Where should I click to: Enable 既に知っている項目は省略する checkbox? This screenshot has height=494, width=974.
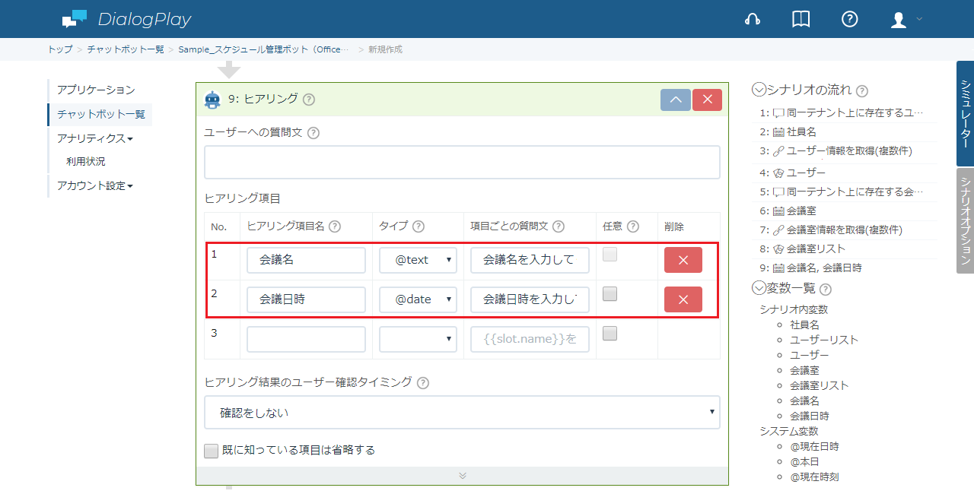pyautogui.click(x=212, y=451)
